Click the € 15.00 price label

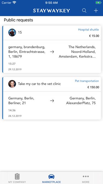click(x=94, y=36)
